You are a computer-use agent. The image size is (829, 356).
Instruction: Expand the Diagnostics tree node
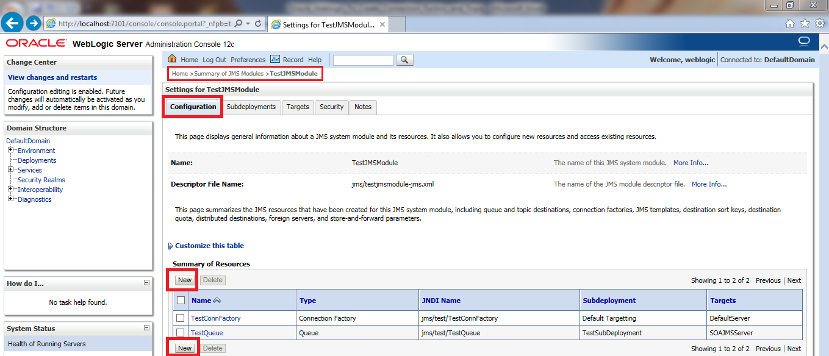pyautogui.click(x=11, y=199)
